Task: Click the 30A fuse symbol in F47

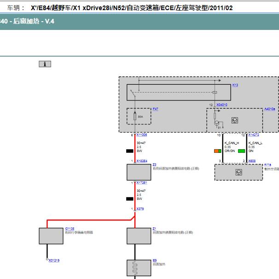Action: (x=135, y=116)
